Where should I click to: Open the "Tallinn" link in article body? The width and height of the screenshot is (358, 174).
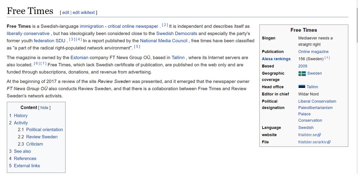tap(178, 57)
